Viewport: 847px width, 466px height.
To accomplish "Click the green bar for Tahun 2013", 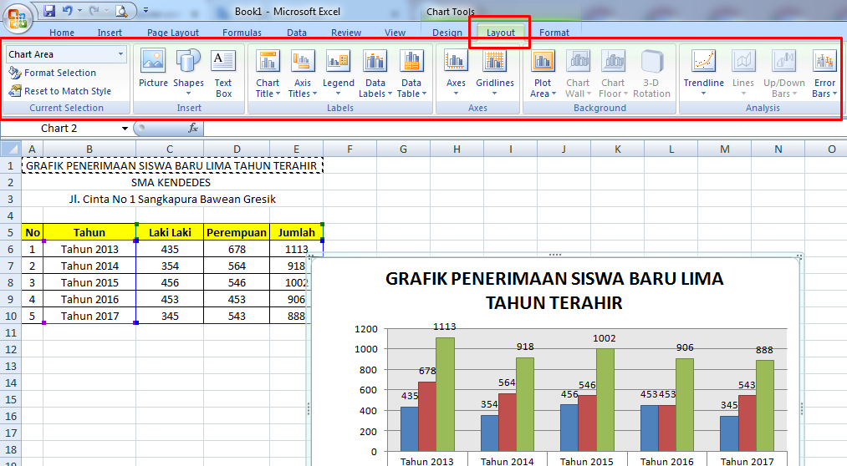I will pyautogui.click(x=445, y=394).
